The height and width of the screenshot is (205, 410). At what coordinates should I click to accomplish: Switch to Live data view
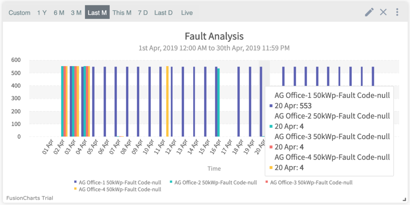pyautogui.click(x=187, y=13)
